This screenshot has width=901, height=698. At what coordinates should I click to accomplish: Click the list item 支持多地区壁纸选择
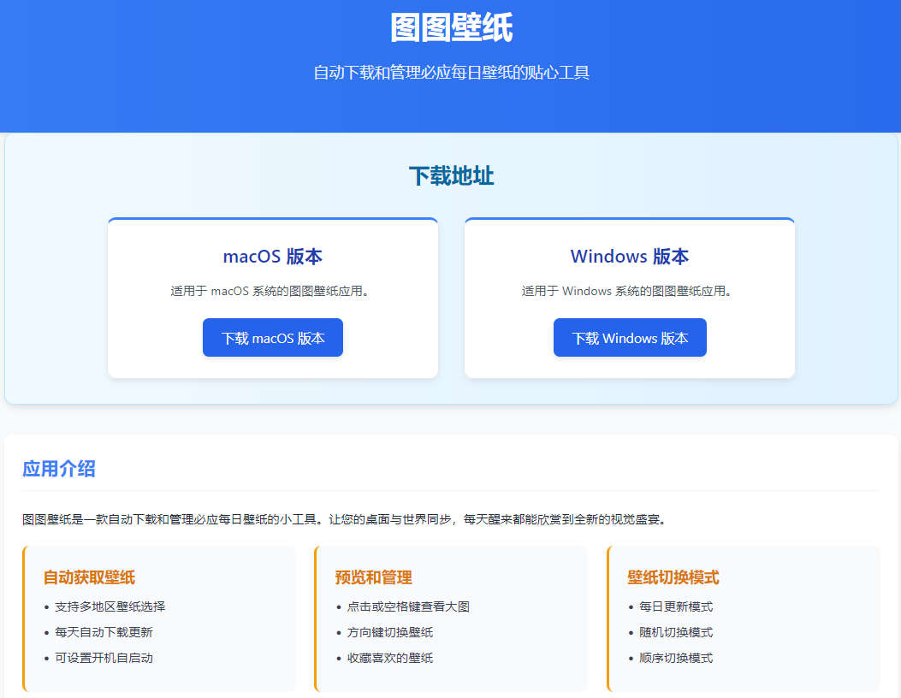click(x=110, y=606)
